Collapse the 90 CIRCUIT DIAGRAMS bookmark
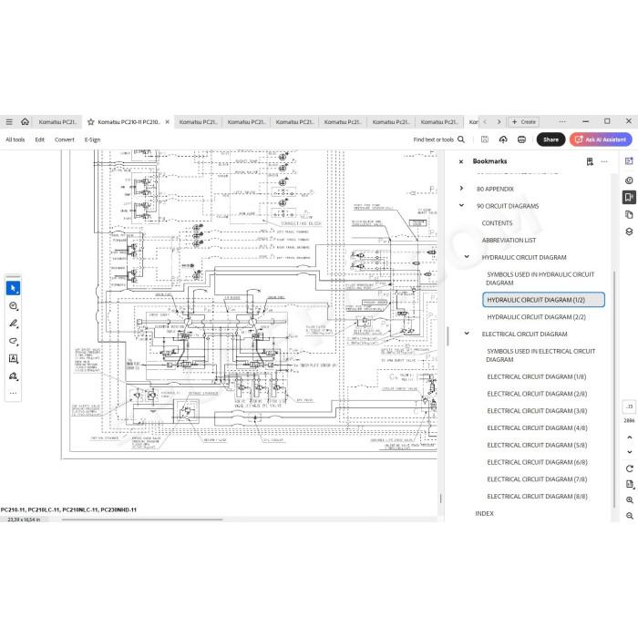The height and width of the screenshot is (638, 638). (x=461, y=205)
